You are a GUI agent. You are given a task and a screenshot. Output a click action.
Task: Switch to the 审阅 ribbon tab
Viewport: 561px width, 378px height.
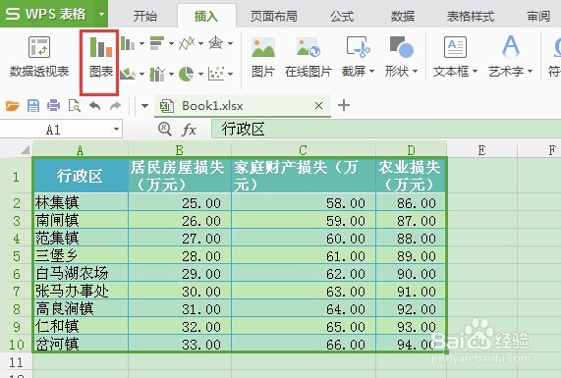538,16
